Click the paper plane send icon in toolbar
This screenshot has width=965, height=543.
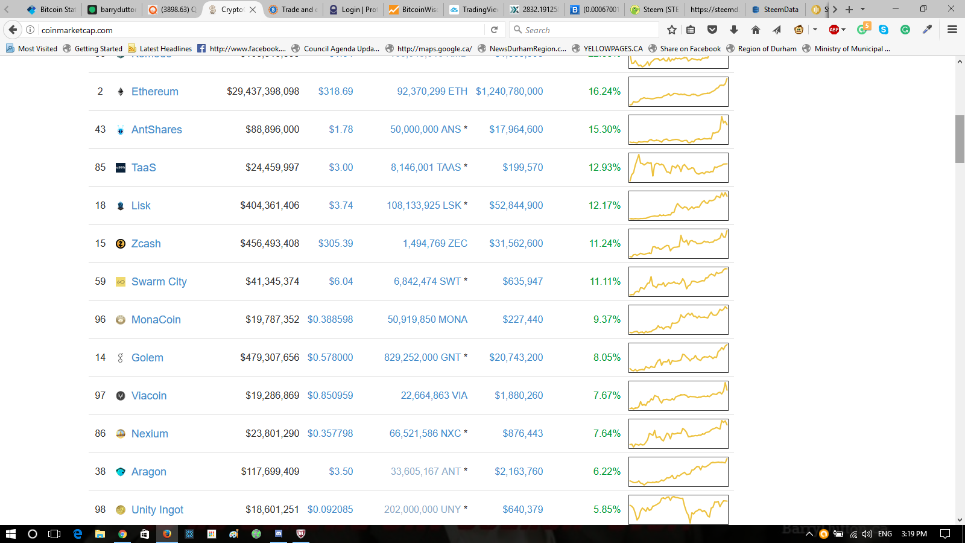pos(777,30)
